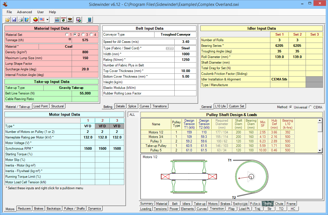Select the Universal method radio button
The width and height of the screenshot is (328, 215).
coord(290,107)
